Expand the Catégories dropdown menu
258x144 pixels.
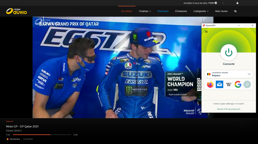(201, 11)
